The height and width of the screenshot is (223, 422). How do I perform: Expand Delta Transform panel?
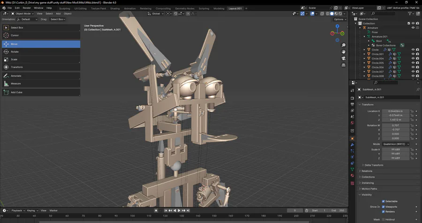(x=374, y=165)
